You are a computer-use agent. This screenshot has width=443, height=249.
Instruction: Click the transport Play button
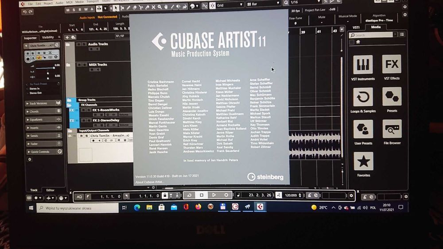(214, 195)
